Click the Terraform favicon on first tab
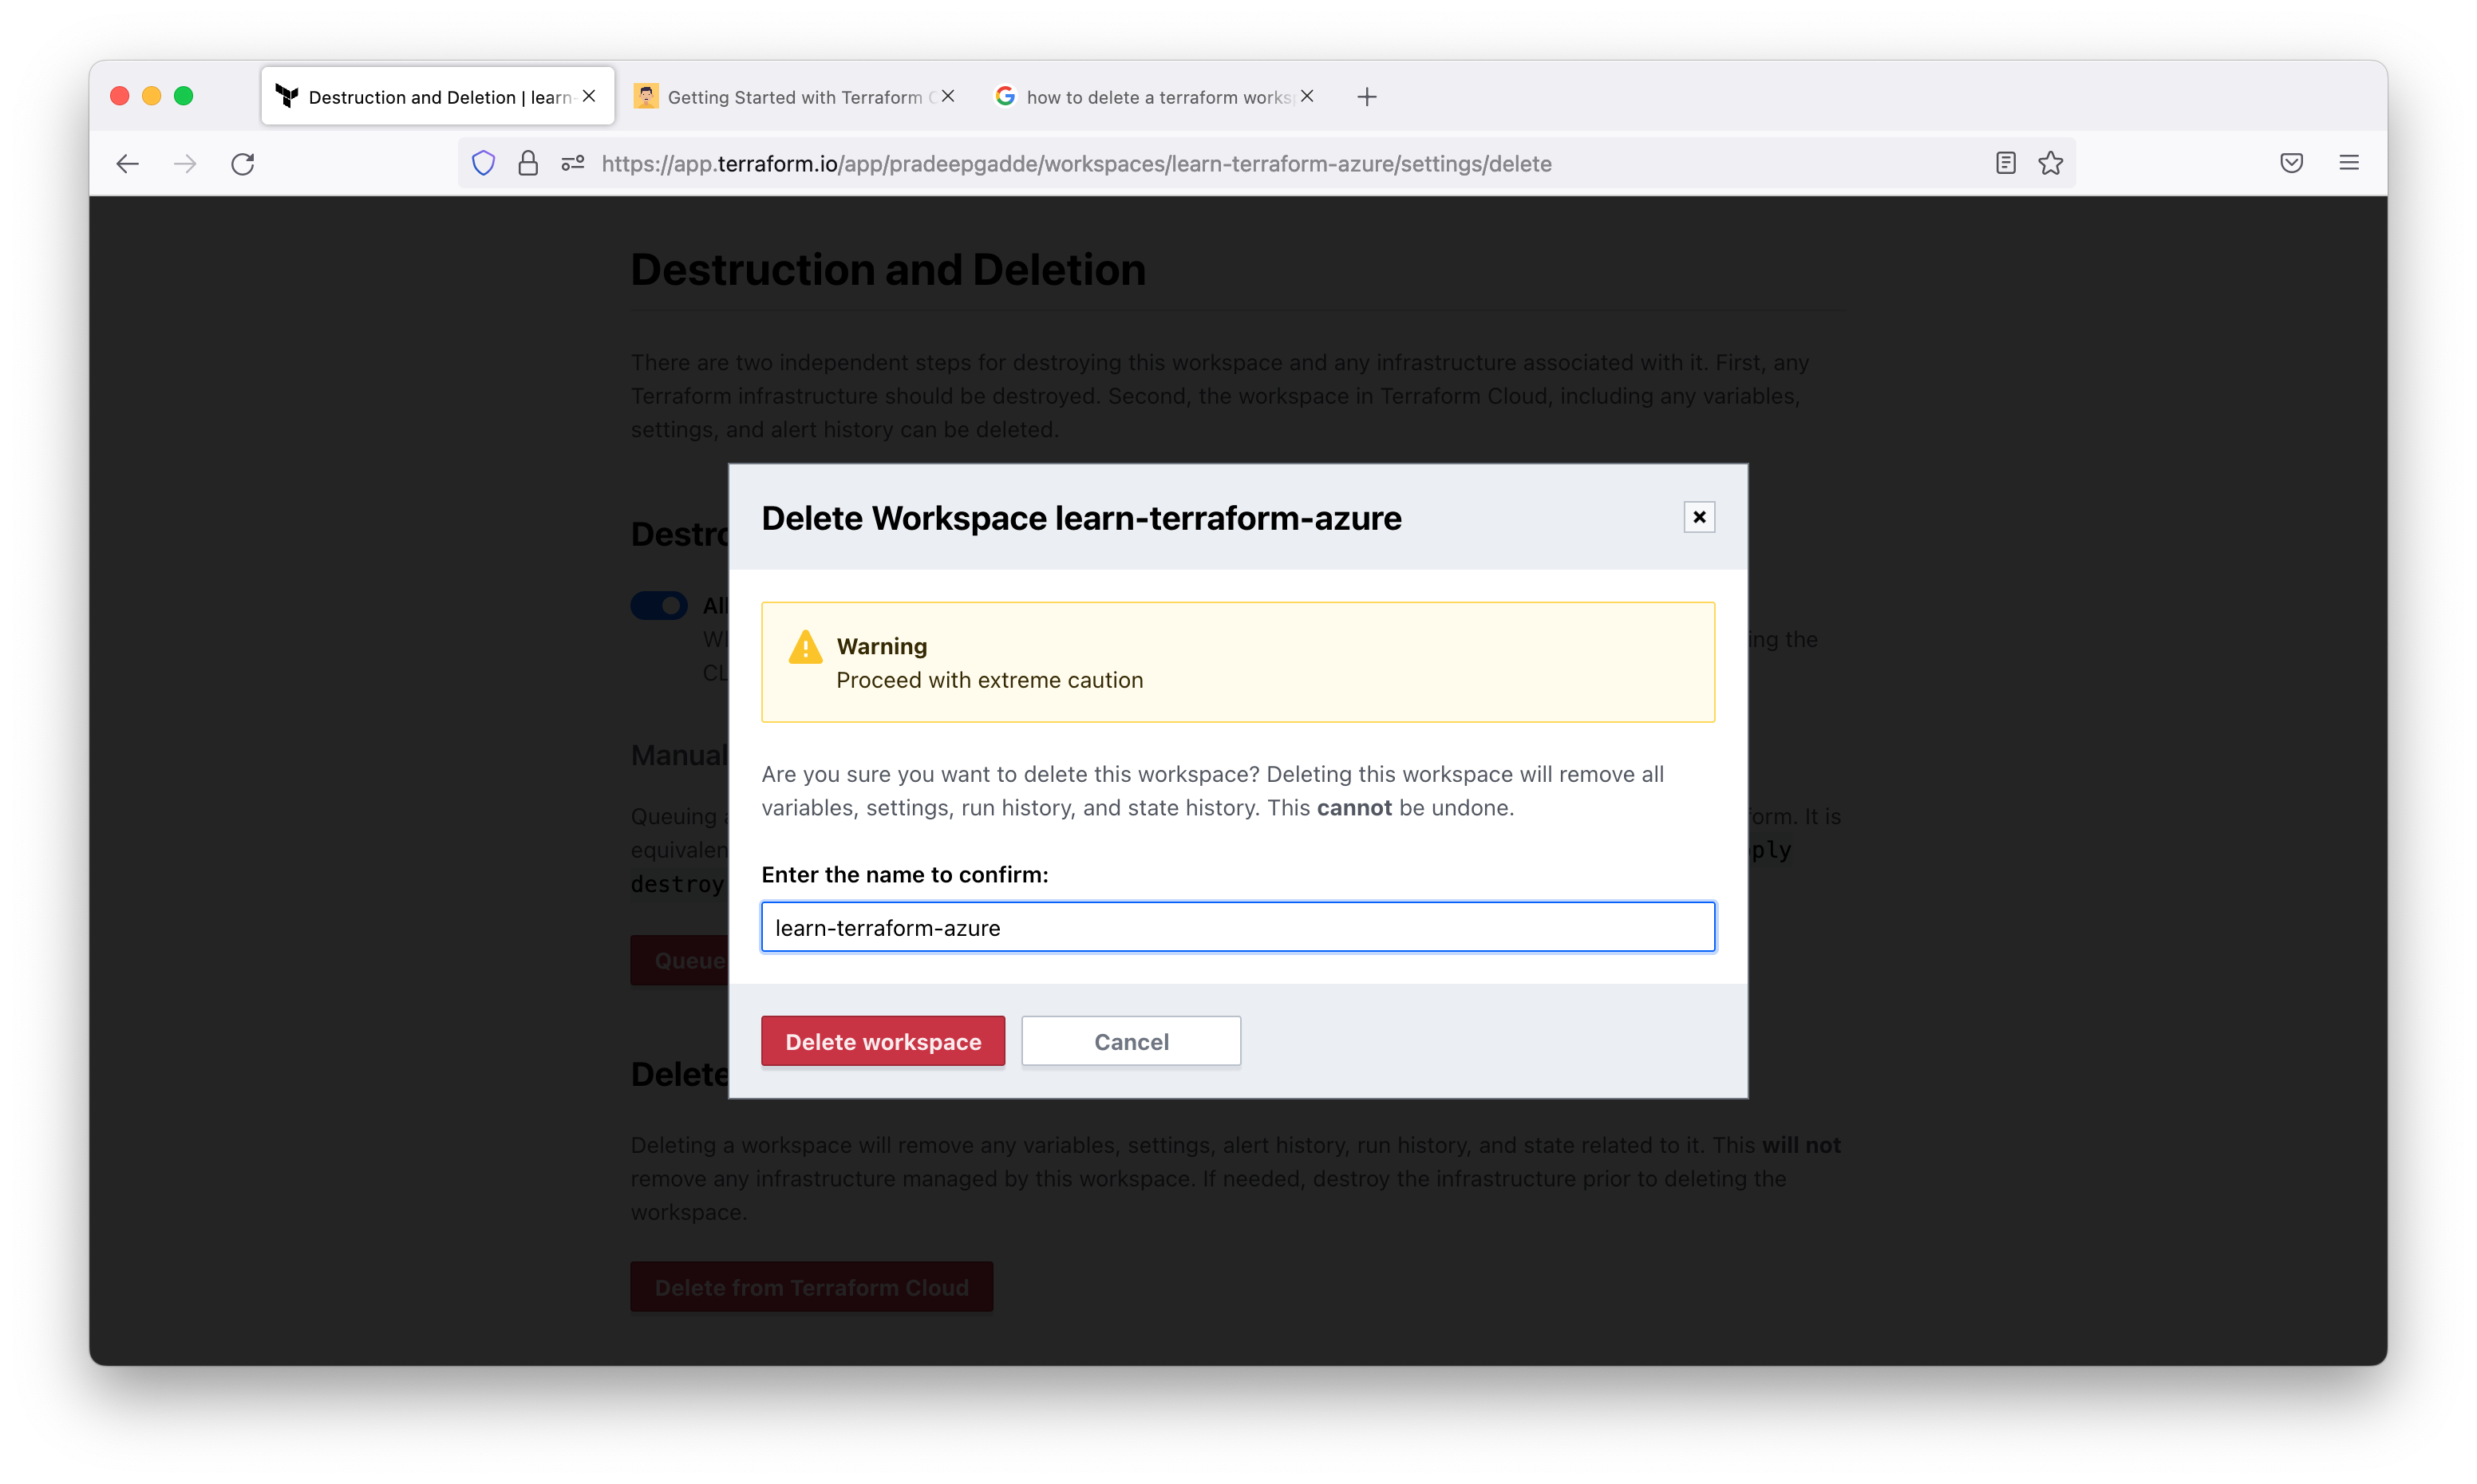Image resolution: width=2477 pixels, height=1484 pixels. coord(287,96)
